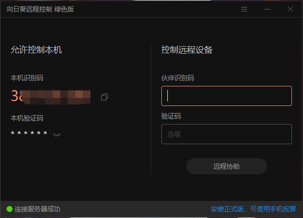The height and width of the screenshot is (218, 303).
Task: Click the 连接服务器成功 status text
Action: [37, 209]
